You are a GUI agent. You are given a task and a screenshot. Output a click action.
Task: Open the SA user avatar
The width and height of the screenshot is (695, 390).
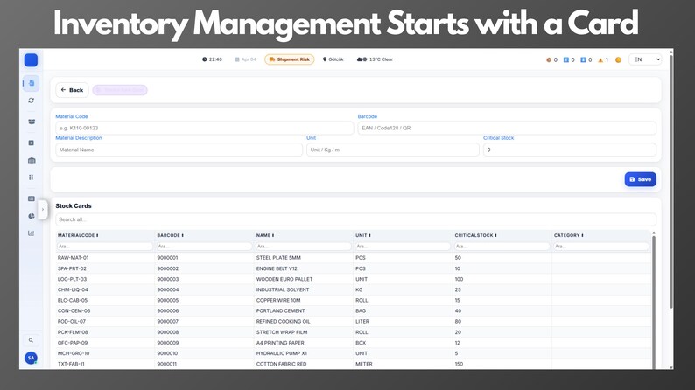point(31,358)
